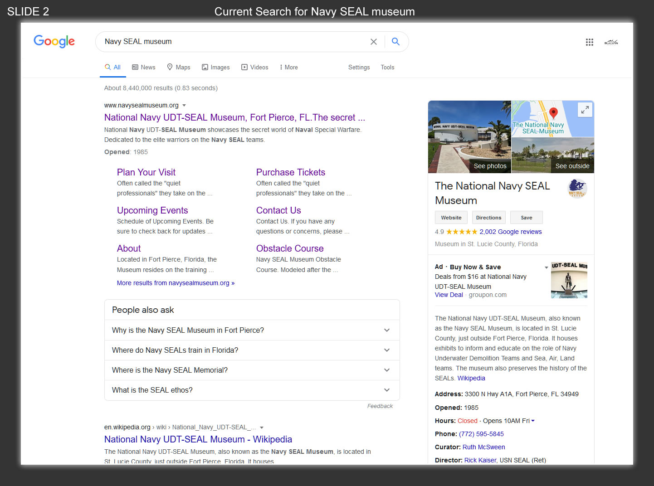The image size is (654, 486).
Task: Expand 'Where do Navy SEALs train in Florida?'
Action: (387, 350)
